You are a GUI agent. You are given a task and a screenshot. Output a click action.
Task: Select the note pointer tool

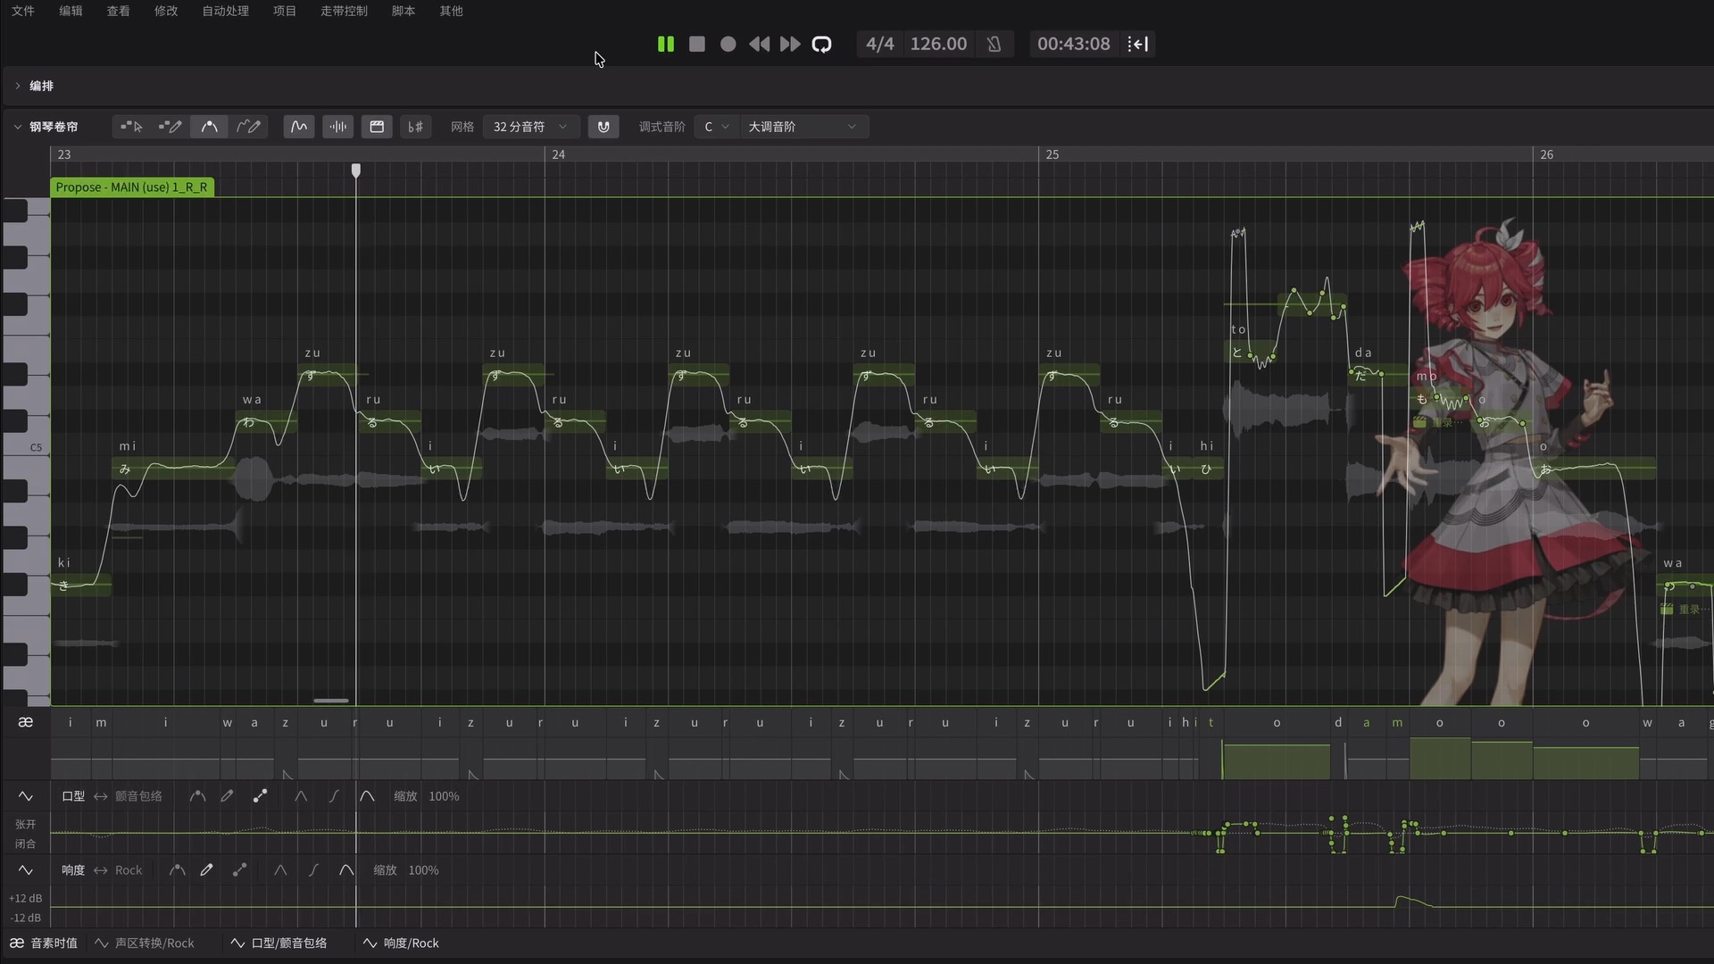point(131,127)
